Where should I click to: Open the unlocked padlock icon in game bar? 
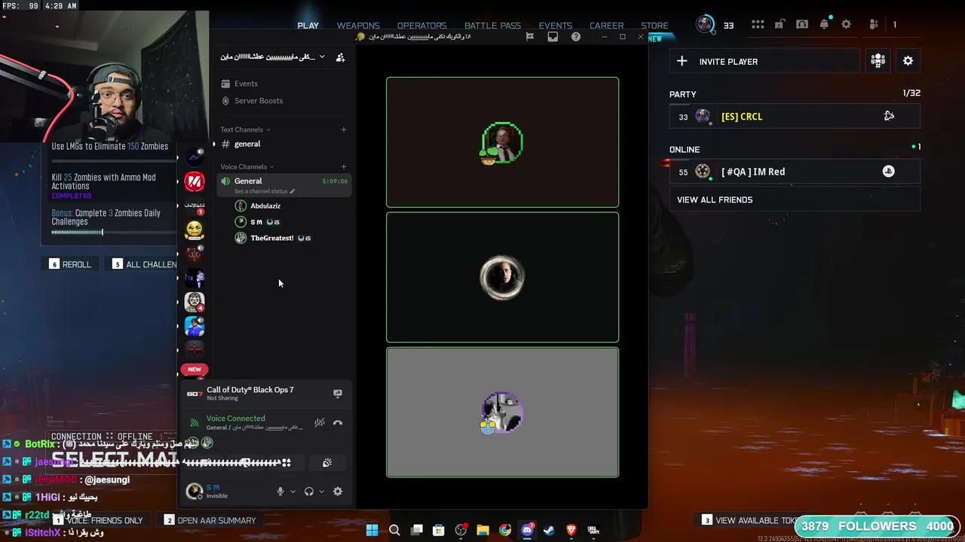coord(780,25)
